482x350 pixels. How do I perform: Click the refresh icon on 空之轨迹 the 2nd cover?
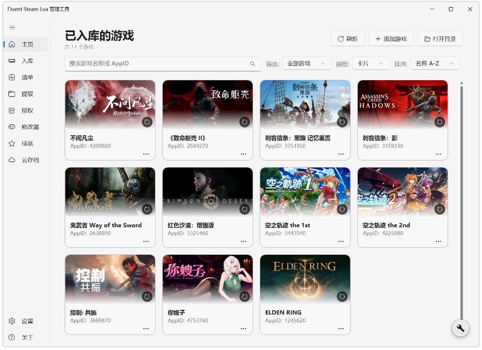(x=439, y=210)
